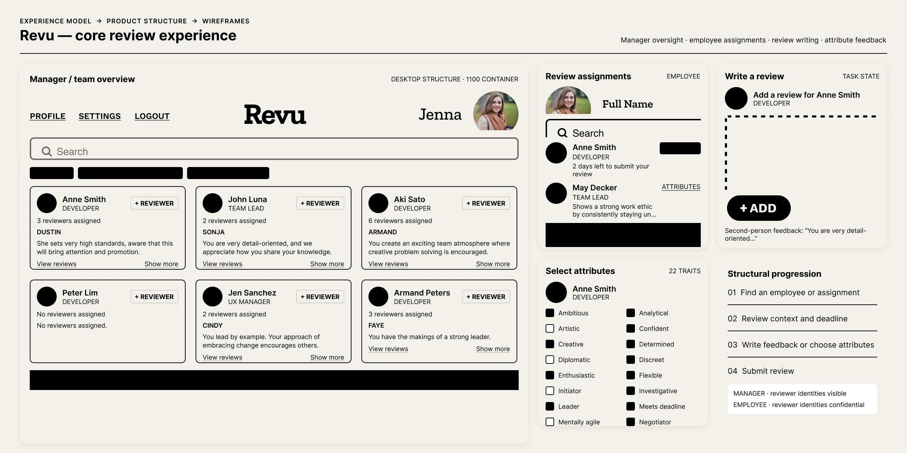Uncheck the Analytical attribute

click(x=631, y=313)
